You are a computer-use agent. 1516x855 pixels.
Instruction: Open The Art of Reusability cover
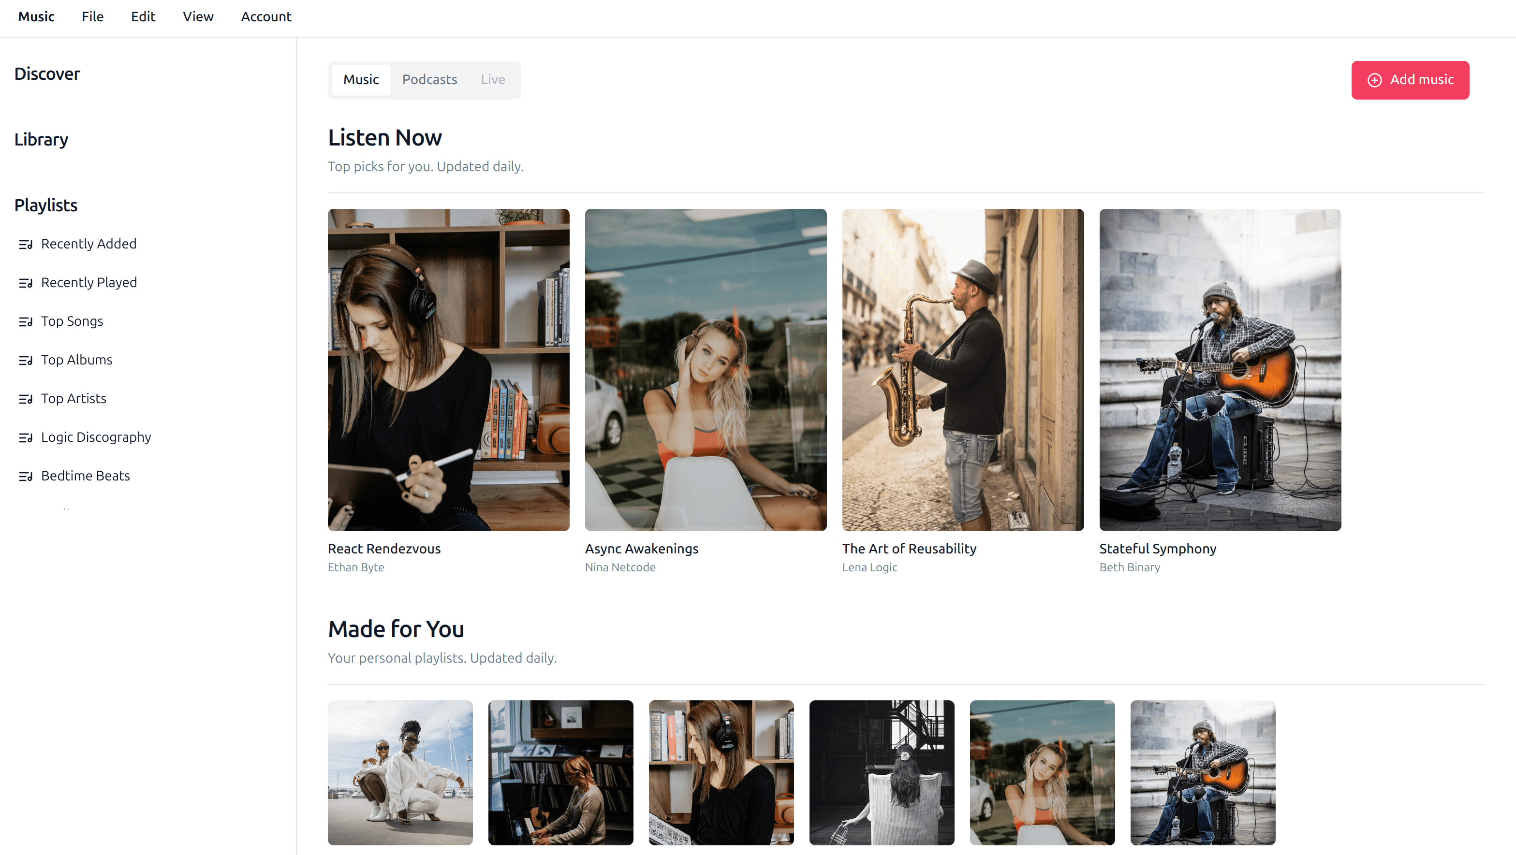(962, 369)
